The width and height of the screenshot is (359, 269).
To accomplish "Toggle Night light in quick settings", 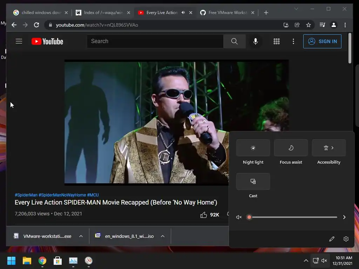I will coord(253,148).
